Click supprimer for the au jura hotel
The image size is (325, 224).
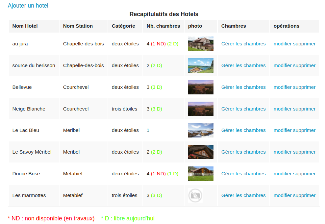pyautogui.click(x=304, y=44)
